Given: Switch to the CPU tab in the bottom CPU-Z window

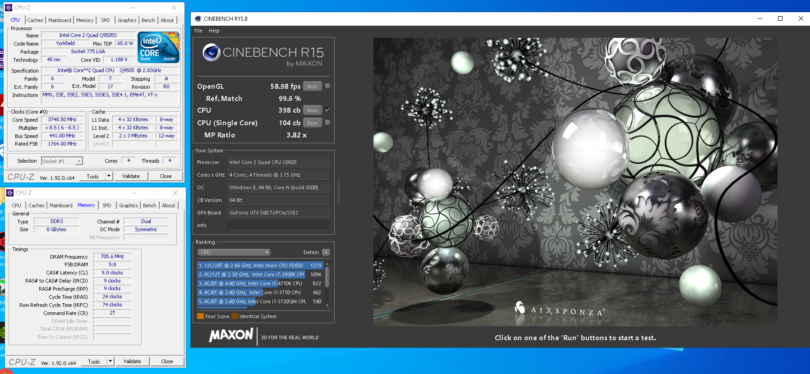Looking at the screenshot, I should [x=17, y=205].
